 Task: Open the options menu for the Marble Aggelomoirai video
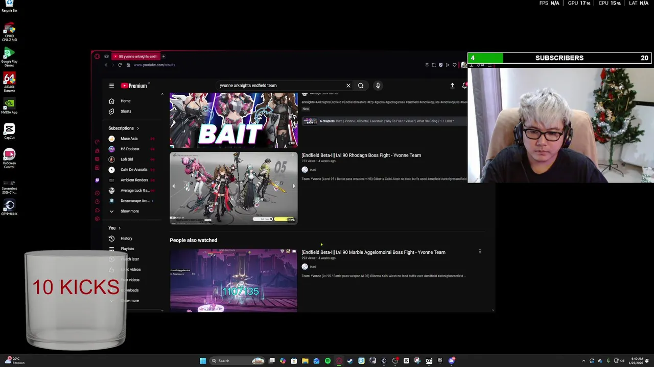(480, 252)
